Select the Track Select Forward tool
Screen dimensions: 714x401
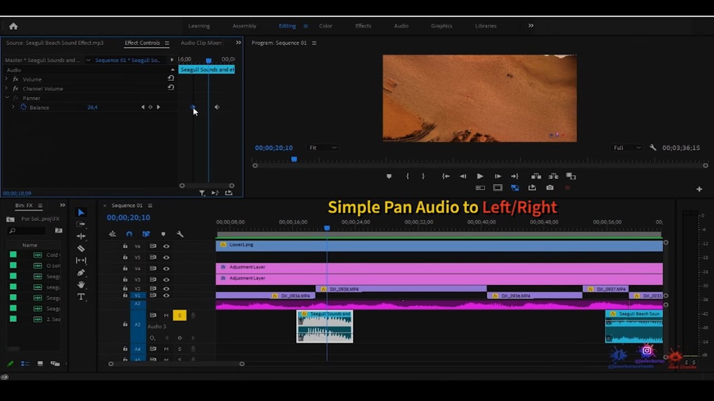point(81,224)
